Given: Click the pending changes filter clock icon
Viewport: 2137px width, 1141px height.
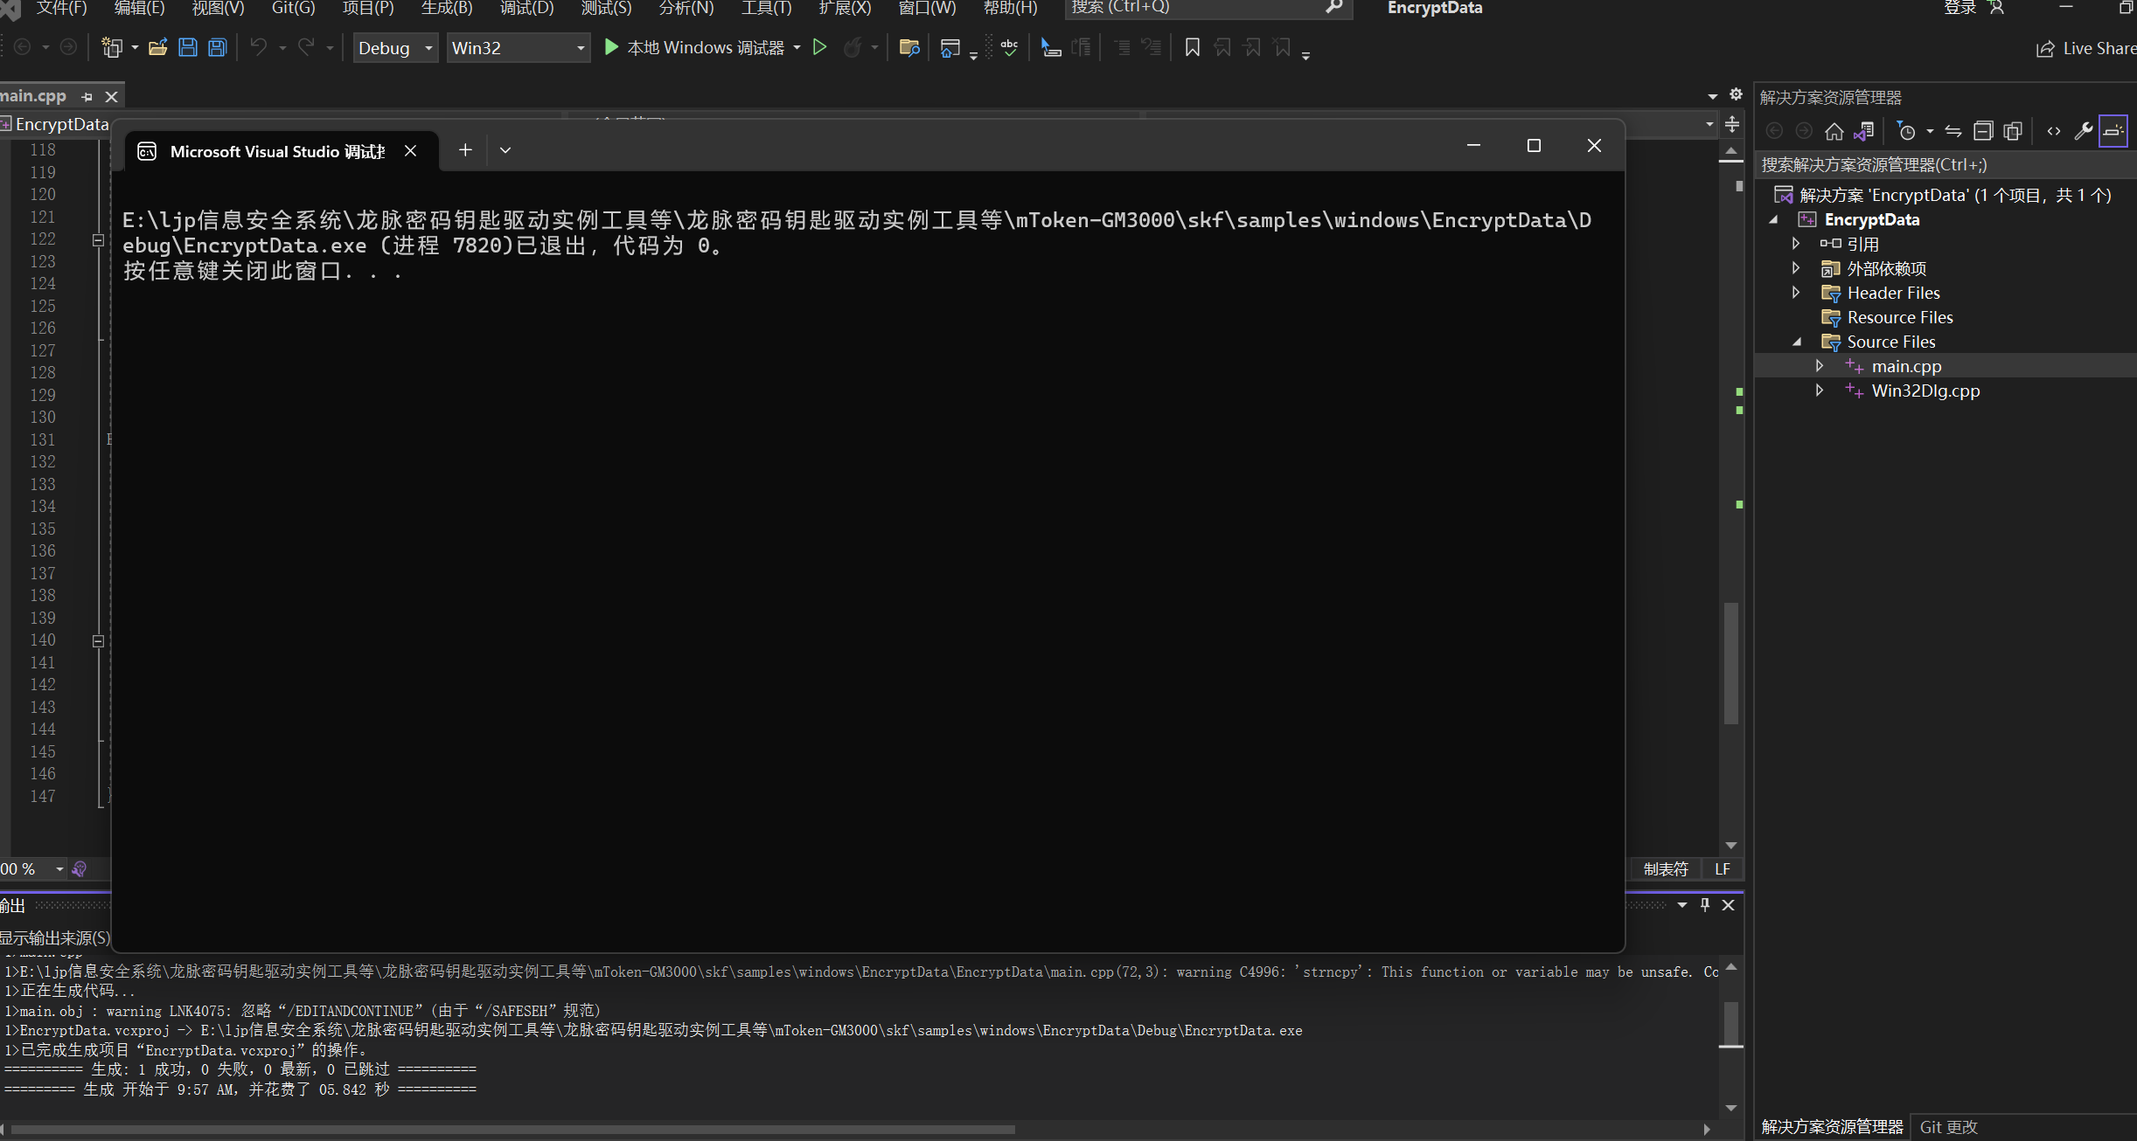Looking at the screenshot, I should [x=1906, y=131].
